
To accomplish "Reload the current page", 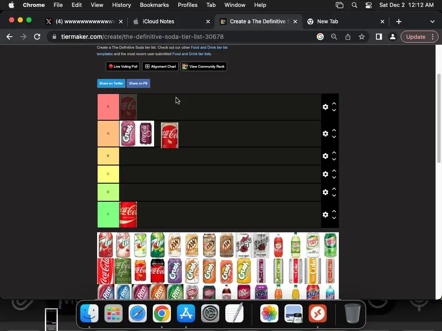I will coord(37,37).
